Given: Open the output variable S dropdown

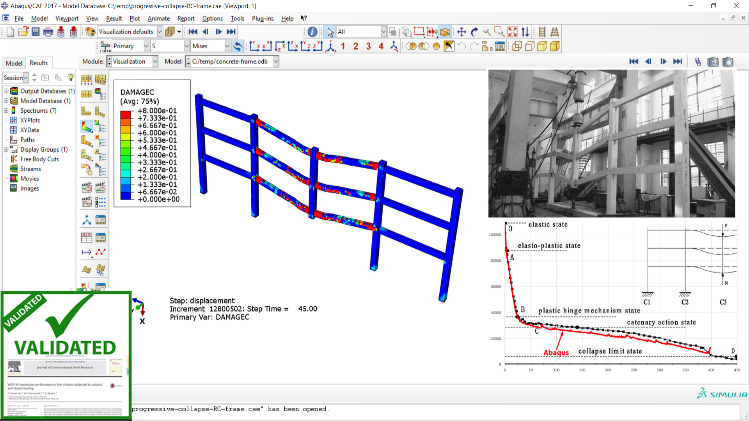Looking at the screenshot, I should tap(187, 46).
